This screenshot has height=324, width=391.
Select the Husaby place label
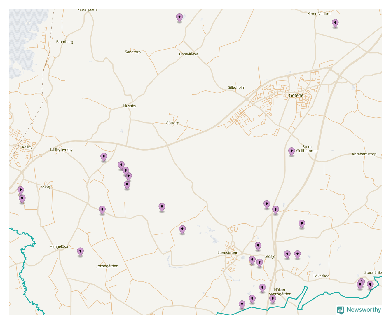pos(130,106)
